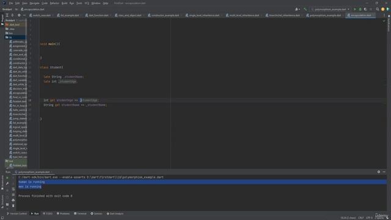The image size is (391, 220).
Task: Open the Version Control tool window
Action: (17, 214)
